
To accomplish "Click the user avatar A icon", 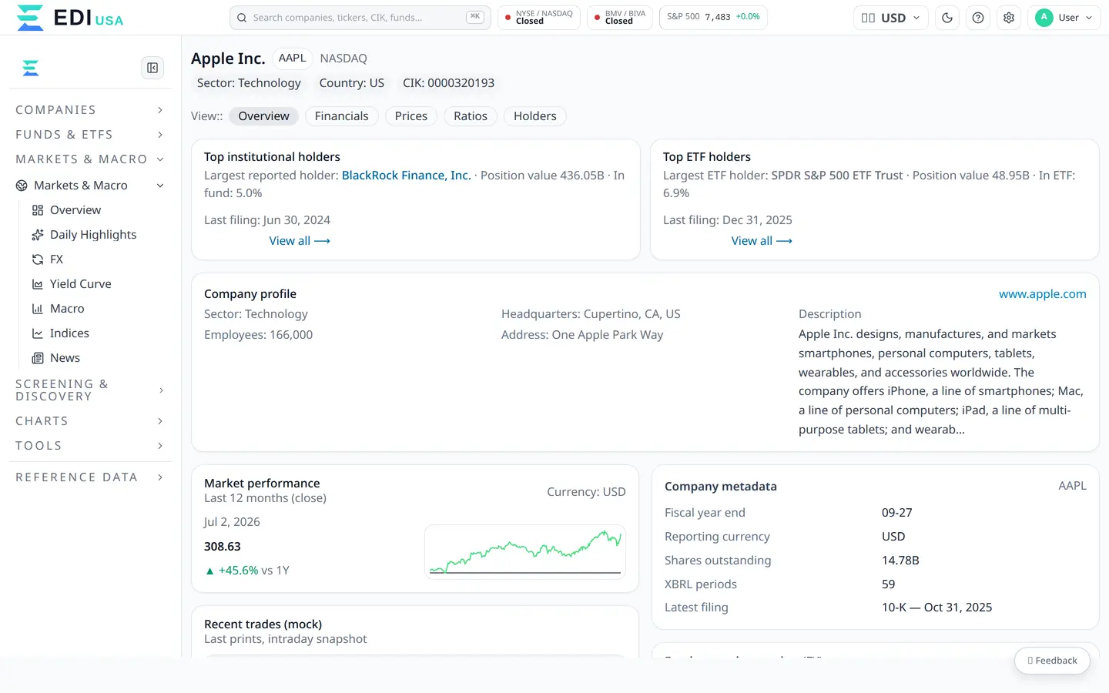I will (x=1044, y=18).
